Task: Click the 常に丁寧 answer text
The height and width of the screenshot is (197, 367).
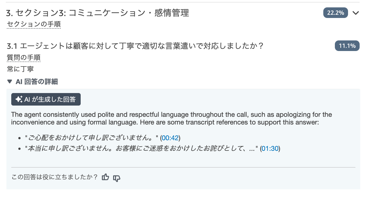Action: pos(20,69)
